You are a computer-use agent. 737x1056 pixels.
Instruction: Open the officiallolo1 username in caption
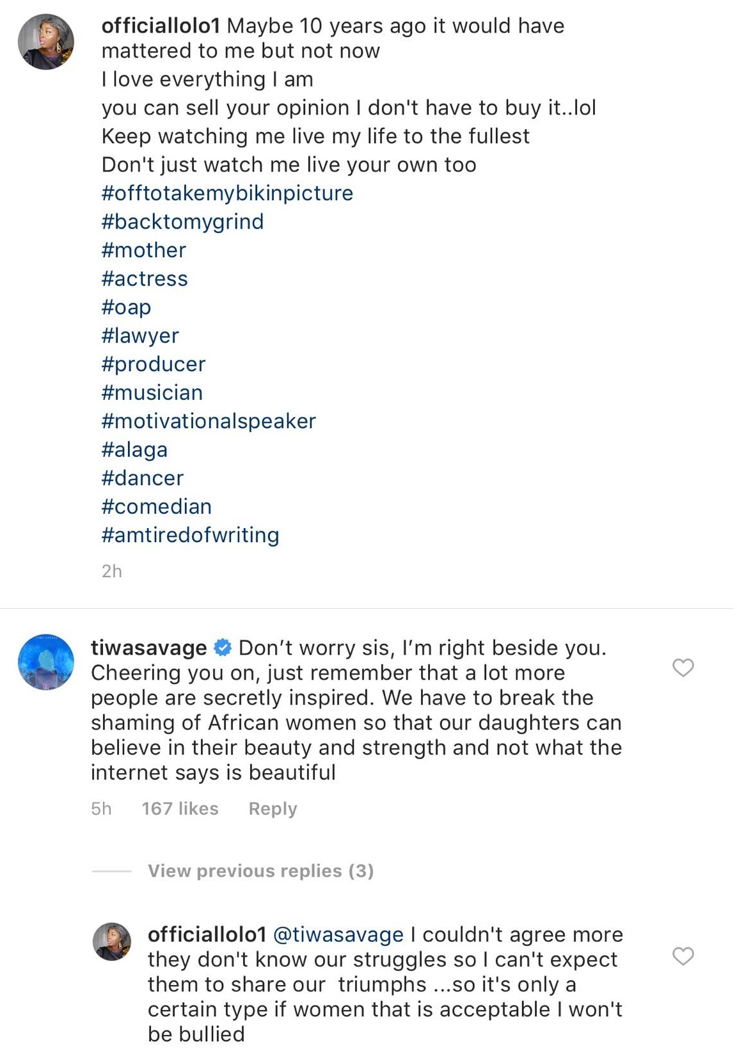click(x=161, y=26)
